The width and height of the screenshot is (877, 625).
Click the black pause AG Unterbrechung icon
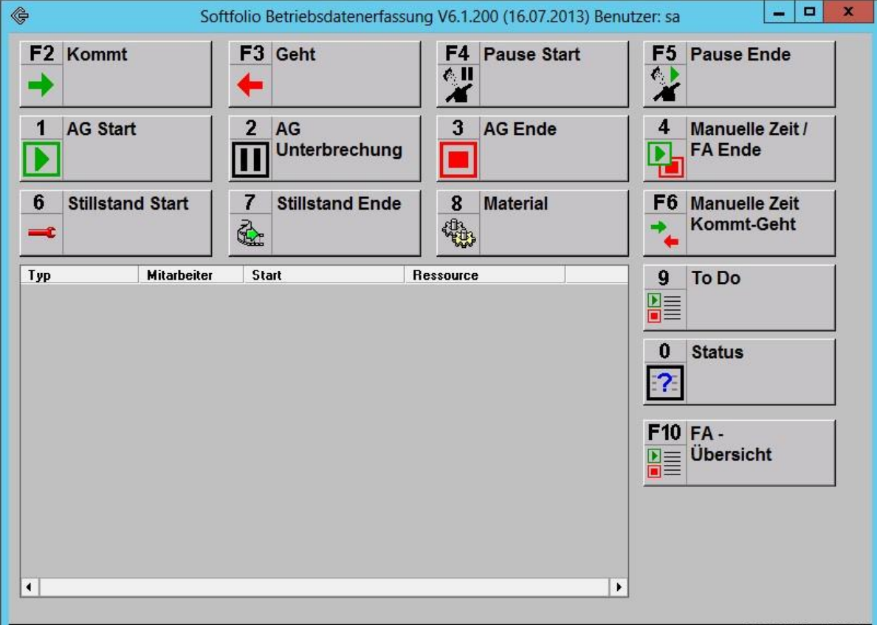pyautogui.click(x=250, y=159)
